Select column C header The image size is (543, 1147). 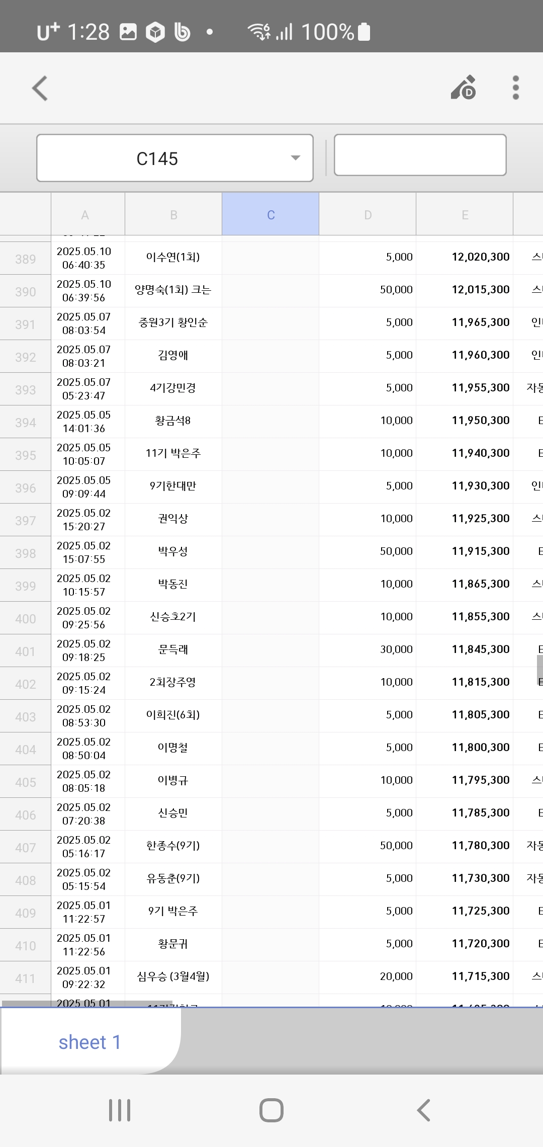pos(270,215)
